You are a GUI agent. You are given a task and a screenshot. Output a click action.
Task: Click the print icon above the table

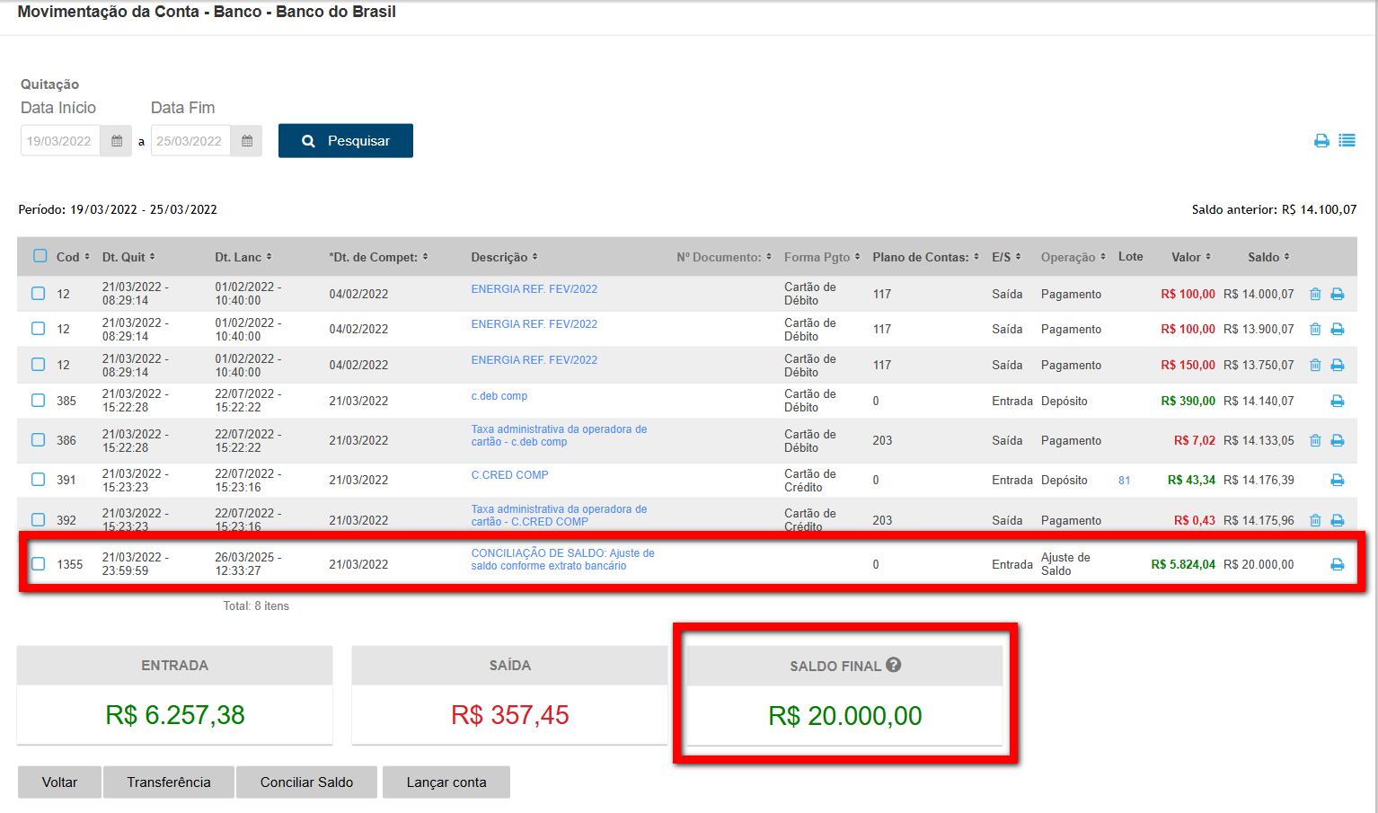[1321, 141]
